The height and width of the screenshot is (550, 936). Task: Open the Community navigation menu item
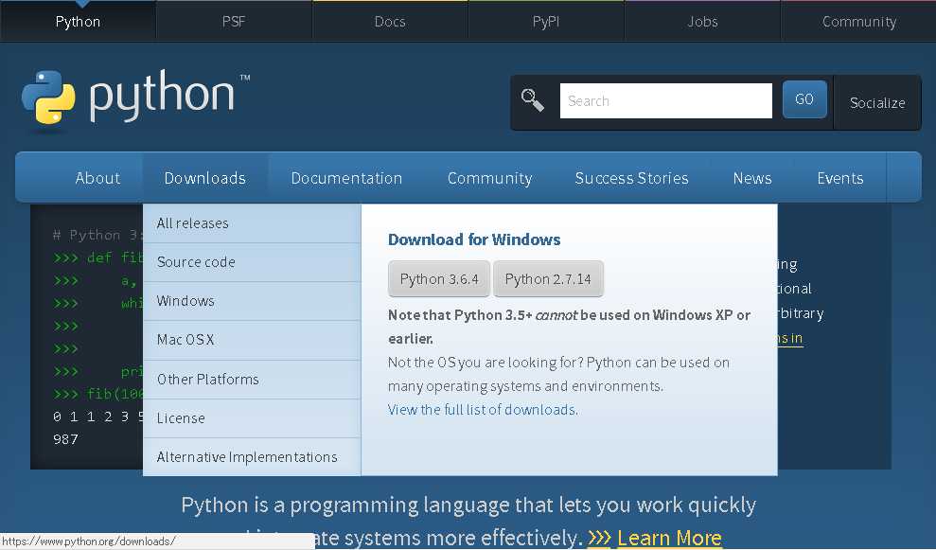[490, 178]
